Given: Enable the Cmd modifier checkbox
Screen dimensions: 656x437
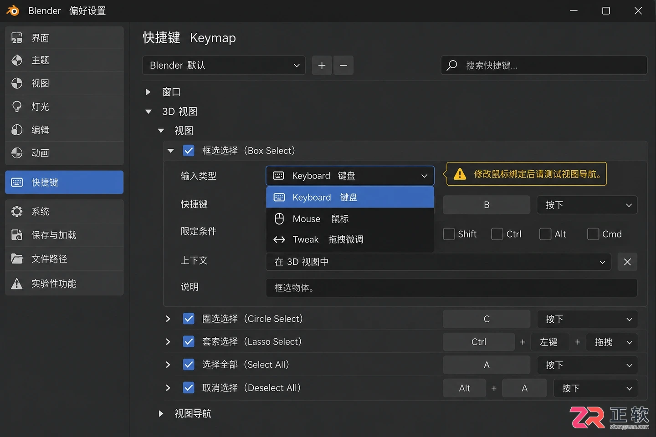Looking at the screenshot, I should [x=593, y=234].
